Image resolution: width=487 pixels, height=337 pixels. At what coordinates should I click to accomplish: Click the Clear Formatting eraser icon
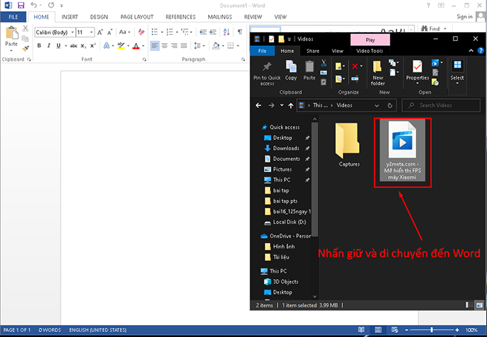pyautogui.click(x=142, y=32)
